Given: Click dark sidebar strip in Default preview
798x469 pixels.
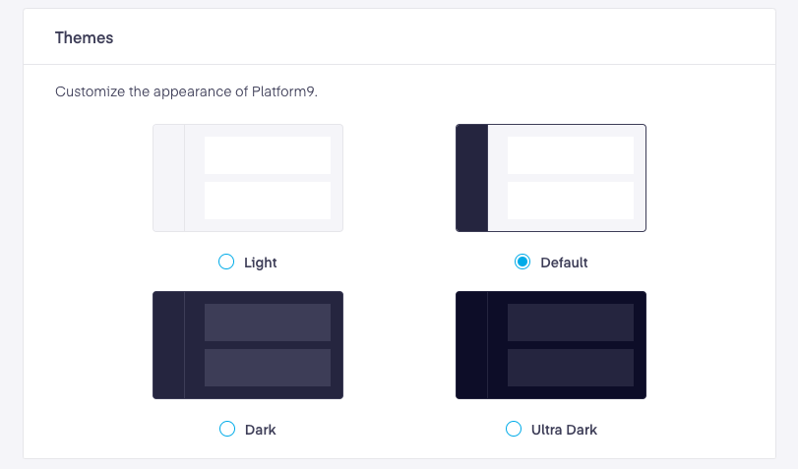Looking at the screenshot, I should [x=471, y=178].
